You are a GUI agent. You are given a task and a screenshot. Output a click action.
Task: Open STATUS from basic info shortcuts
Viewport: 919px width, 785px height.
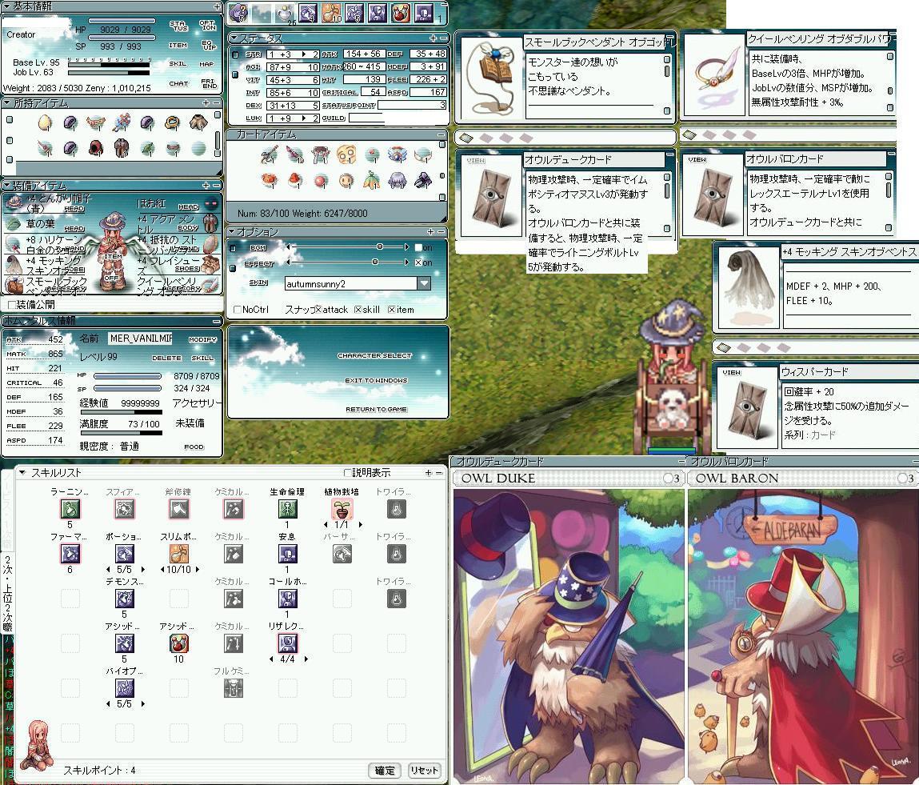click(178, 26)
